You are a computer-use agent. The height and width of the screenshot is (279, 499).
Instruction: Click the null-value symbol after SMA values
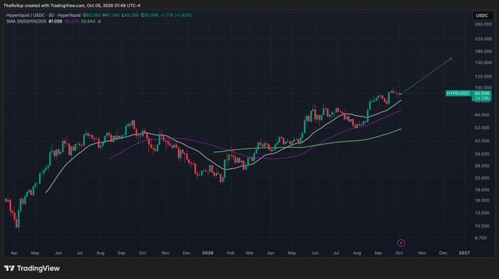pyautogui.click(x=99, y=21)
